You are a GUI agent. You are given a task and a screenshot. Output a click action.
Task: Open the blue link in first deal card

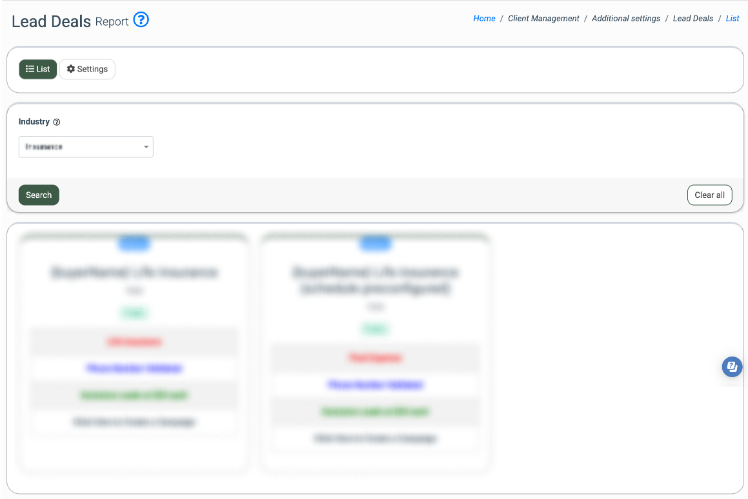pos(134,369)
